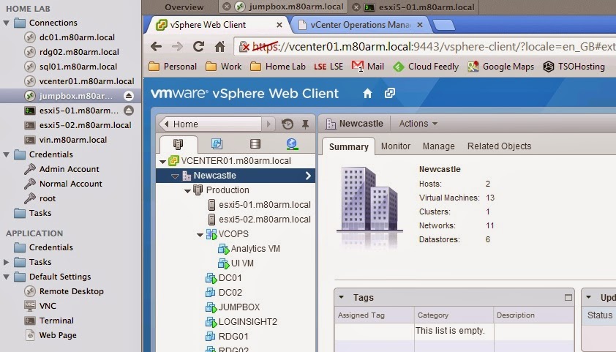Switch to vCenter Operations Manager browser tab
The image size is (616, 352).
[x=360, y=25]
